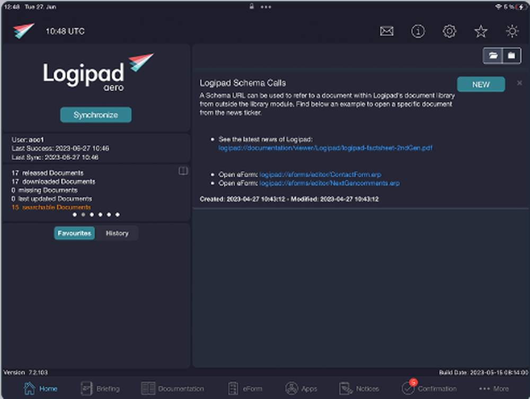Click the 'Logipad Schema Calls' headline
Viewport: 530px width, 399px height.
243,83
